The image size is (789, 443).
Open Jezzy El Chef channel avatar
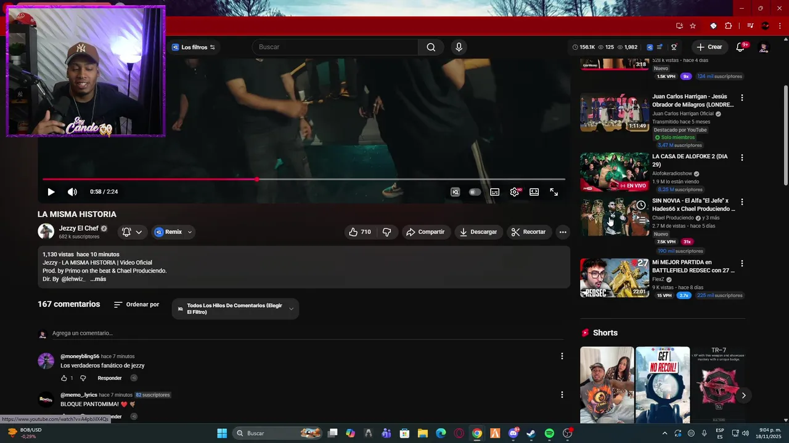click(x=46, y=231)
